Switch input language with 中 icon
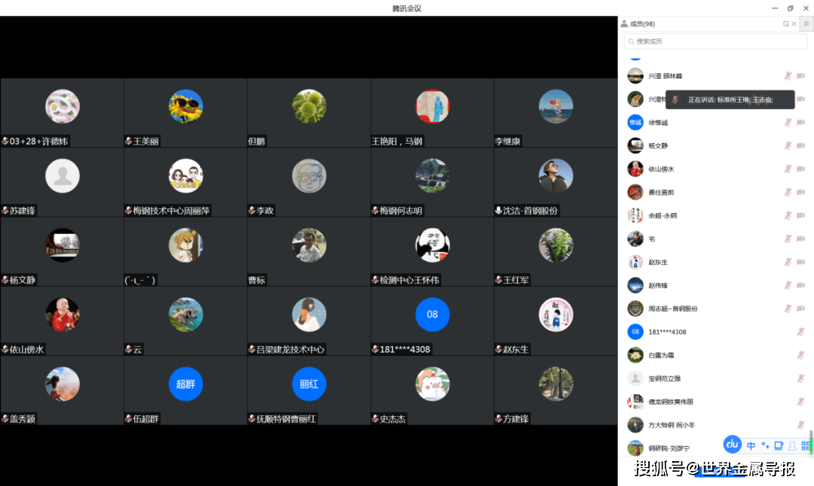 pyautogui.click(x=751, y=446)
